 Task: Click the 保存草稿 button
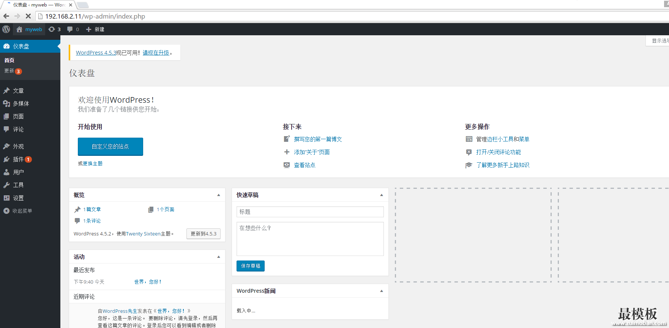(x=251, y=266)
